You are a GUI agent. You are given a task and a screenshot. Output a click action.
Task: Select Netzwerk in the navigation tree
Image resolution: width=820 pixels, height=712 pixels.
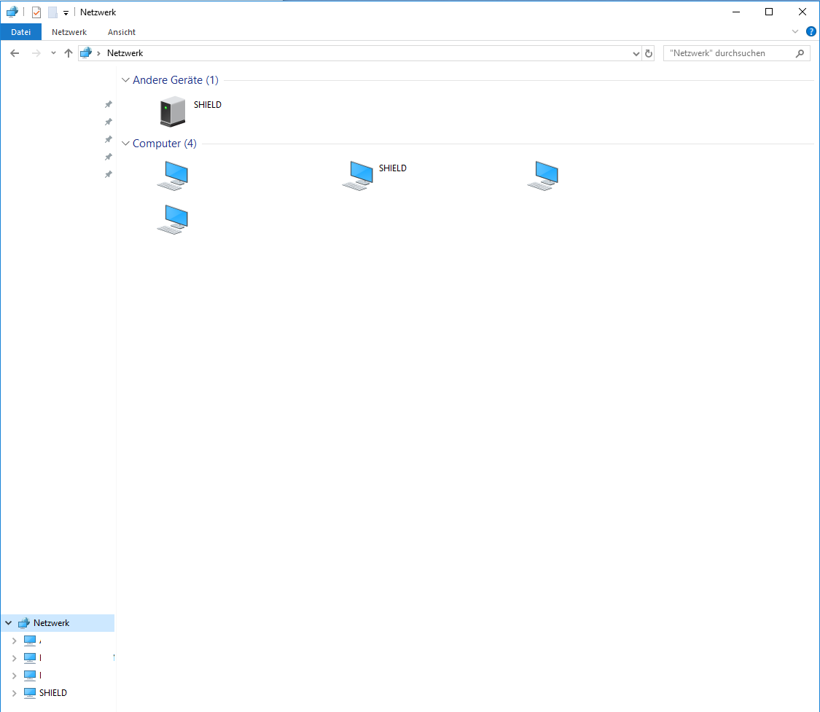51,622
